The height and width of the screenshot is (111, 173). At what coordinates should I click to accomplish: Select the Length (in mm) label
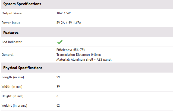point(13,77)
